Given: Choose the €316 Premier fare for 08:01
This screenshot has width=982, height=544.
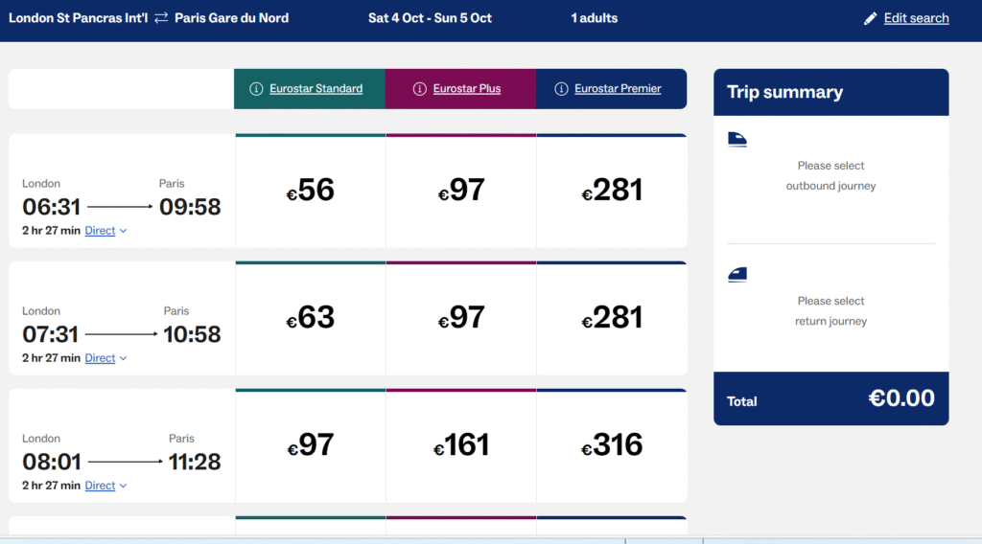Looking at the screenshot, I should pos(612,445).
